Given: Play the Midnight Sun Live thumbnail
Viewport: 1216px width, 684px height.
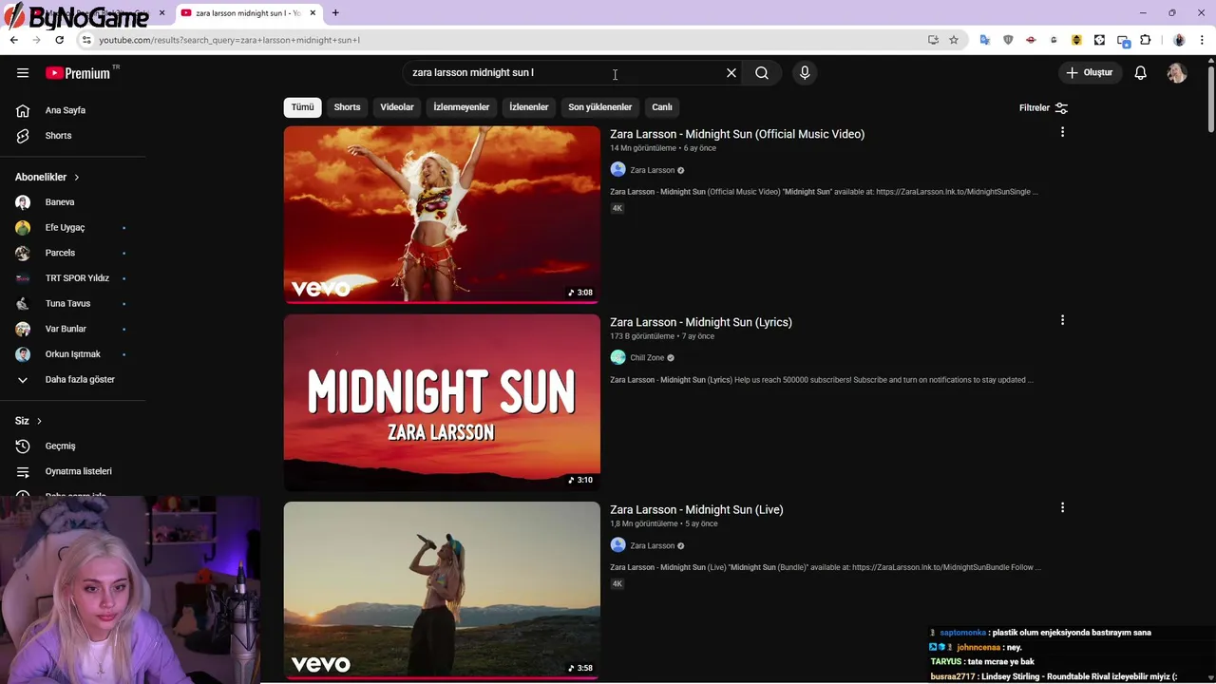Looking at the screenshot, I should 442,590.
